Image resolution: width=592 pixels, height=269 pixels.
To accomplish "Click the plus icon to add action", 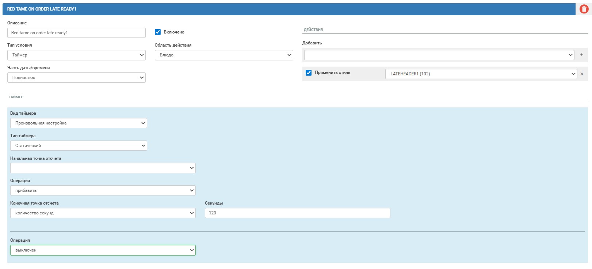I will point(581,55).
